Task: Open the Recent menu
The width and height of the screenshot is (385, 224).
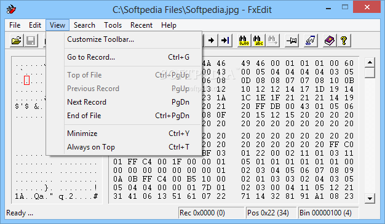Action: [141, 25]
